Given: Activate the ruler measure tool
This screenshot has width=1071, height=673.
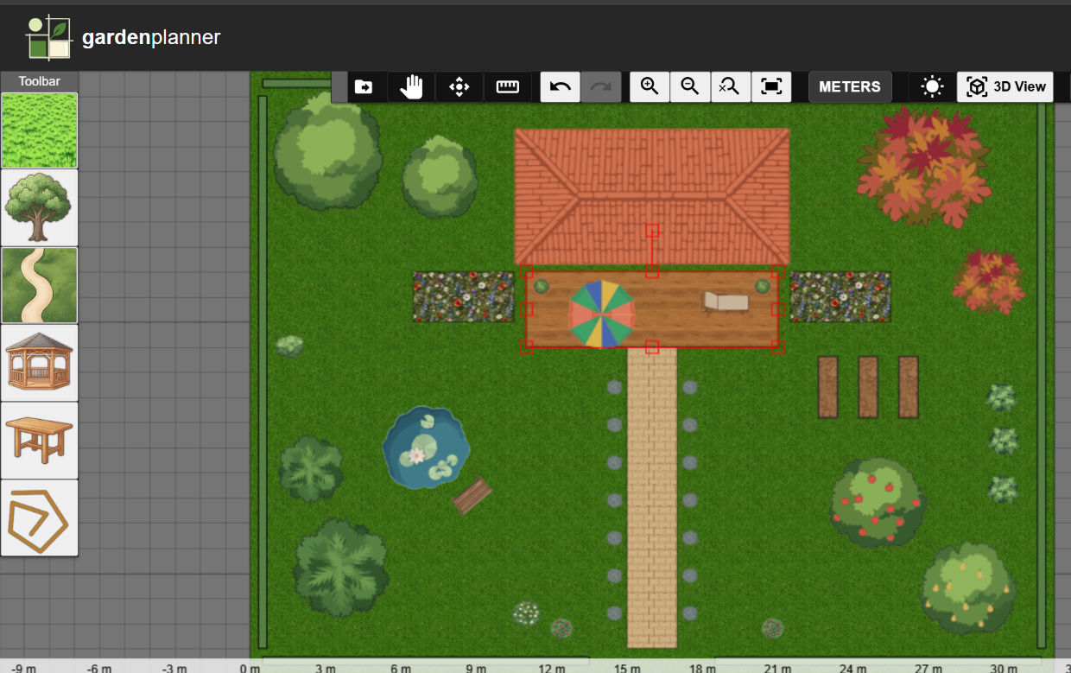Looking at the screenshot, I should tap(508, 86).
